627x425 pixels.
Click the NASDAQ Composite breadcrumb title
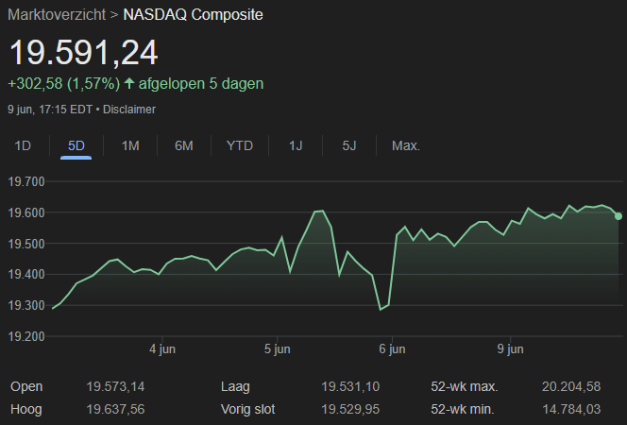[x=193, y=15]
